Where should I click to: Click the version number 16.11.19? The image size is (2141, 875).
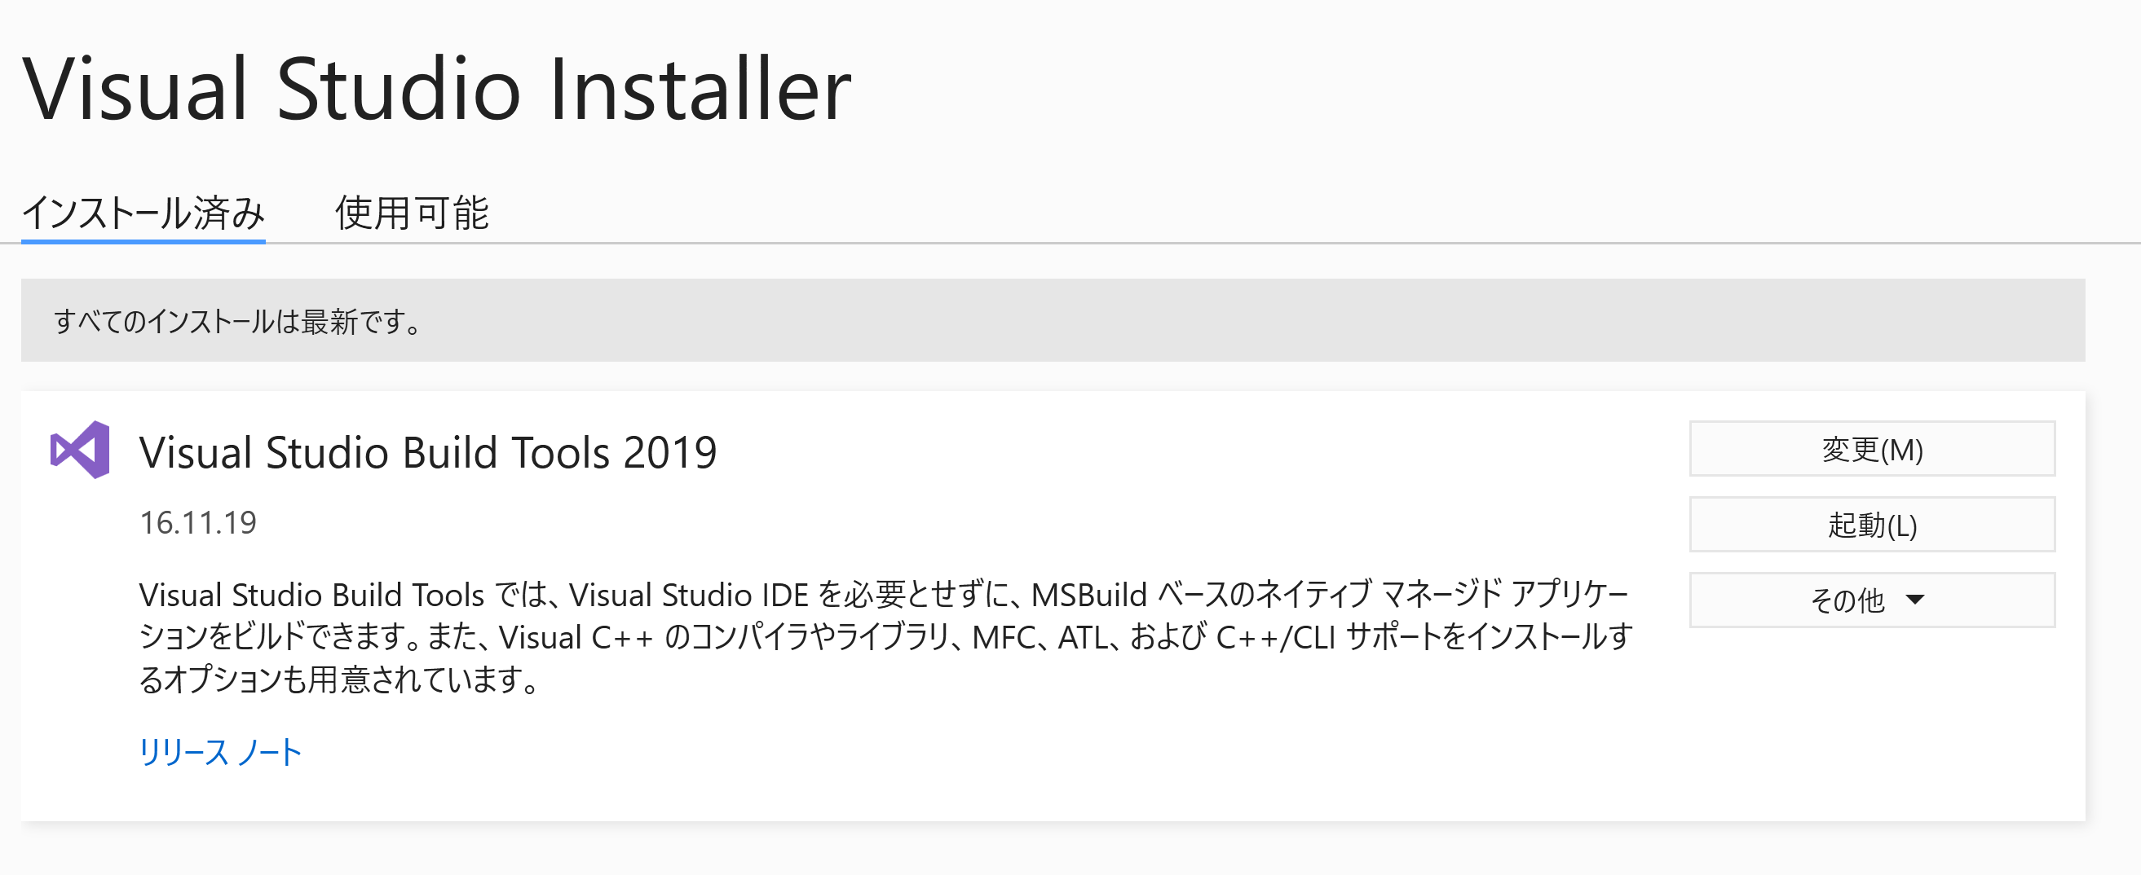pos(198,523)
